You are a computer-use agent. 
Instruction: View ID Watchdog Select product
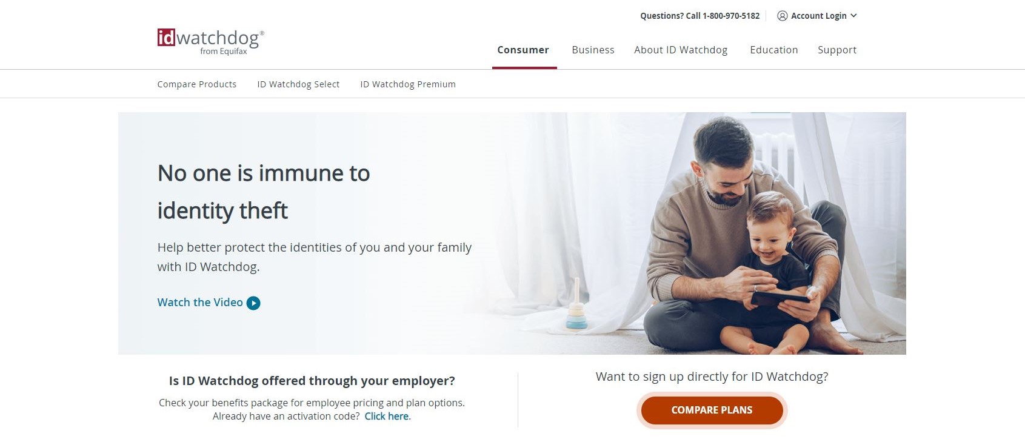point(298,84)
